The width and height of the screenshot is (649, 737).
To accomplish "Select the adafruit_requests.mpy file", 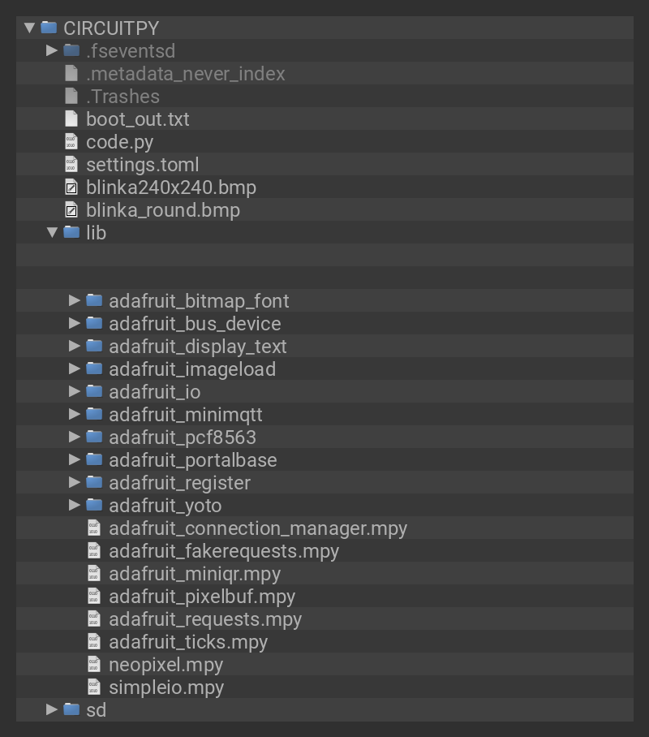I will 204,619.
